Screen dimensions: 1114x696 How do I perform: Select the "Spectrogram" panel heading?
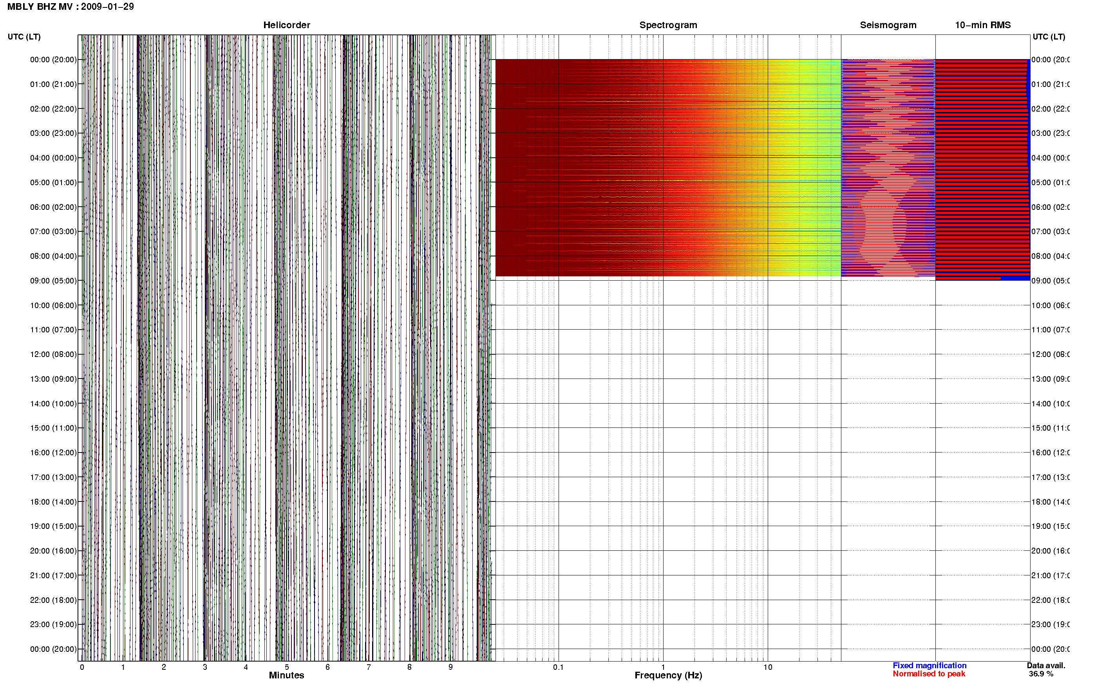tap(668, 25)
